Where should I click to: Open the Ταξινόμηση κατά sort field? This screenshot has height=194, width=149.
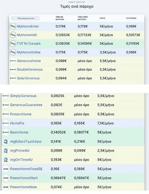25,18
